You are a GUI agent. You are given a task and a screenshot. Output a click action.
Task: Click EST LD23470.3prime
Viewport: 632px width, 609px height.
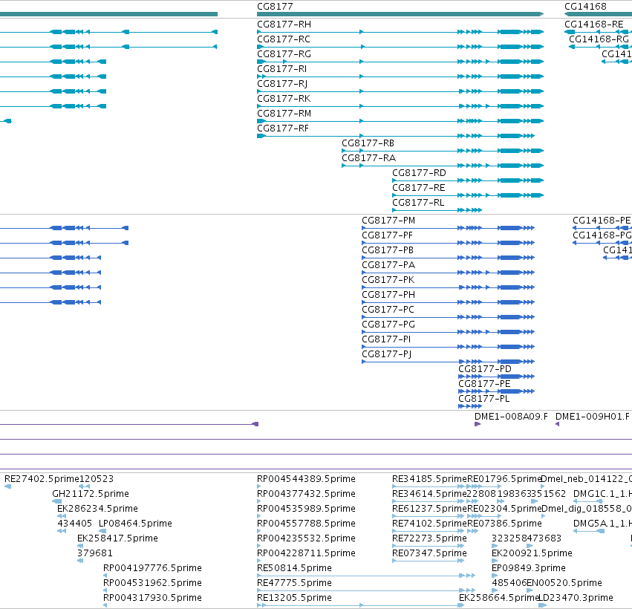(576, 598)
